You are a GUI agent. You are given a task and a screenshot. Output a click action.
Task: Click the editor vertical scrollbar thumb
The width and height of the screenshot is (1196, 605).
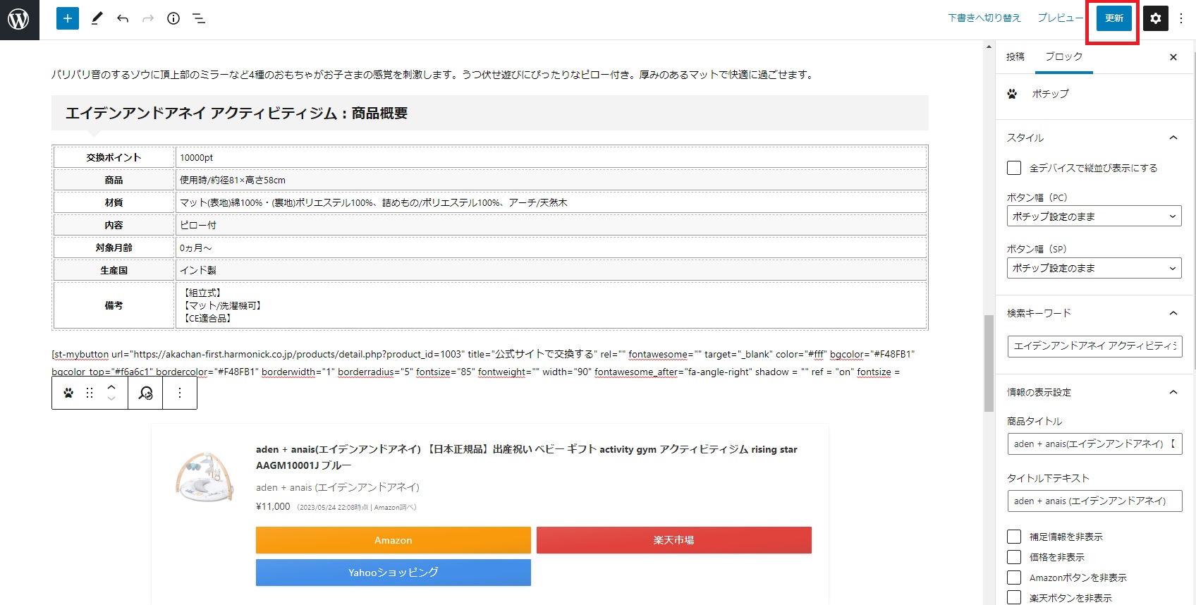(x=989, y=363)
